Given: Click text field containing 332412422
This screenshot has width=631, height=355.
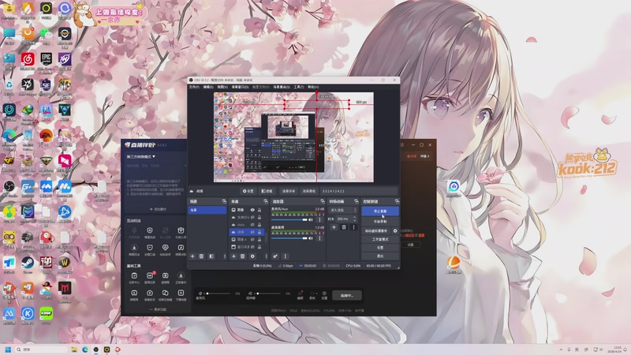Looking at the screenshot, I should pos(359,191).
